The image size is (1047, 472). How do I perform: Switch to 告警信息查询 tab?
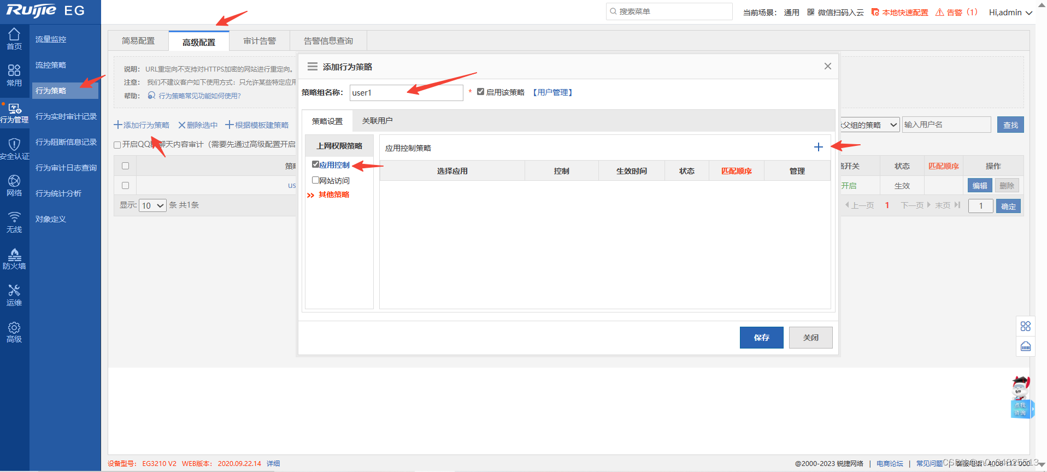pyautogui.click(x=328, y=41)
